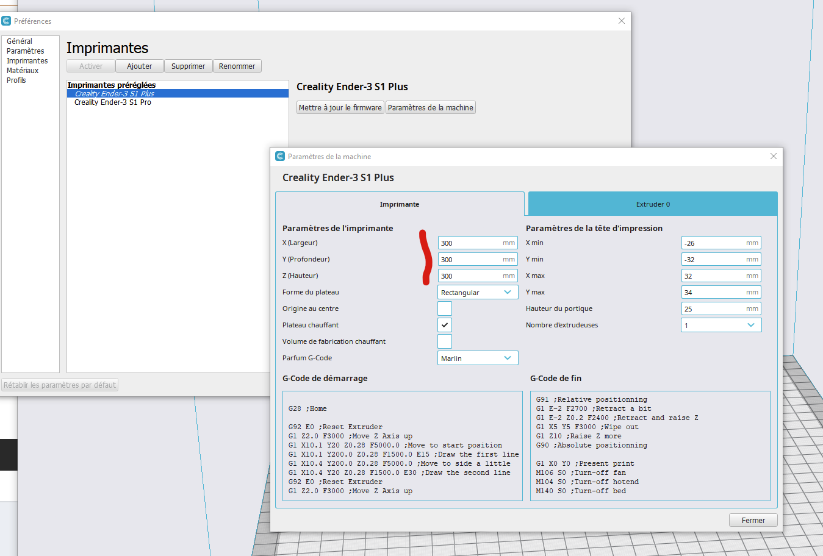Click the ';Retract and raise Z' G-code line
The width and height of the screenshot is (823, 556).
pos(617,418)
